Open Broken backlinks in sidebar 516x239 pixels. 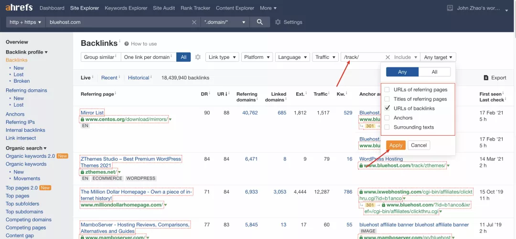tap(21, 81)
